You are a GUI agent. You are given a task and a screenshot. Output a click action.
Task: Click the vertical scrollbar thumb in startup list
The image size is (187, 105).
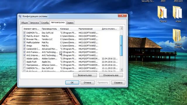(121, 45)
